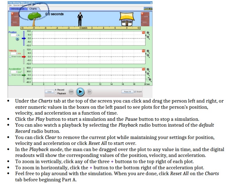Open the File menu
Viewport: 243px width, 186px height.
[x=10, y=5]
